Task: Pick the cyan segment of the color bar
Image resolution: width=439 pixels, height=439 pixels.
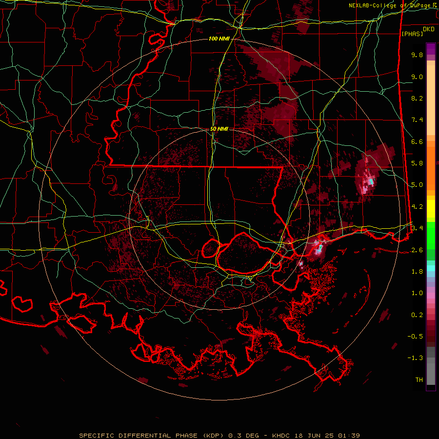Action: pyautogui.click(x=431, y=268)
